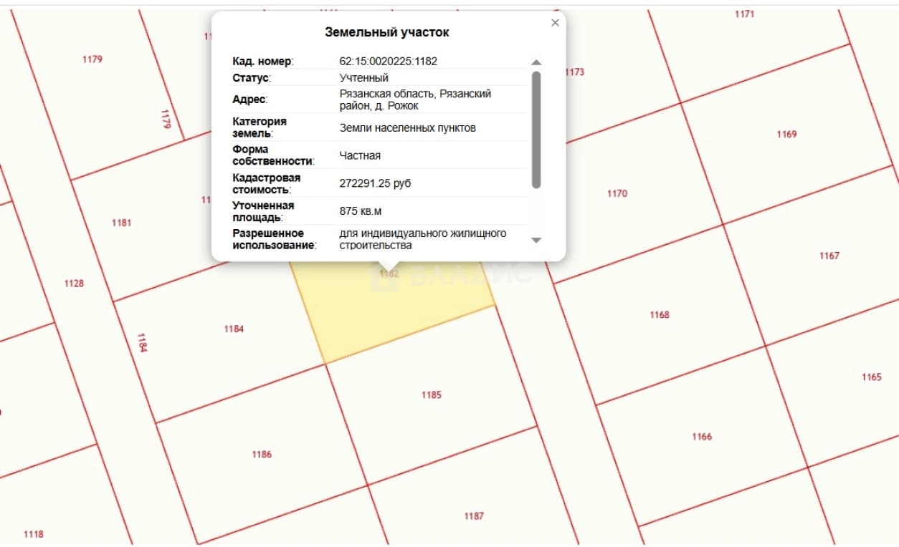Click the Уточненная площадь label
The height and width of the screenshot is (547, 899).
coord(263,211)
